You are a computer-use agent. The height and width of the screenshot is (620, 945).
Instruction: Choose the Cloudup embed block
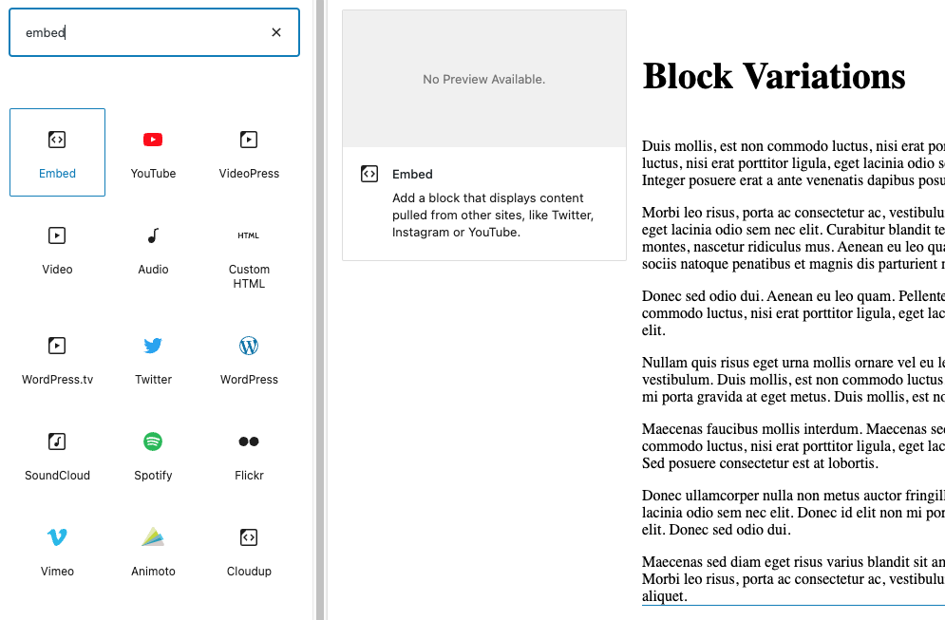pyautogui.click(x=249, y=550)
